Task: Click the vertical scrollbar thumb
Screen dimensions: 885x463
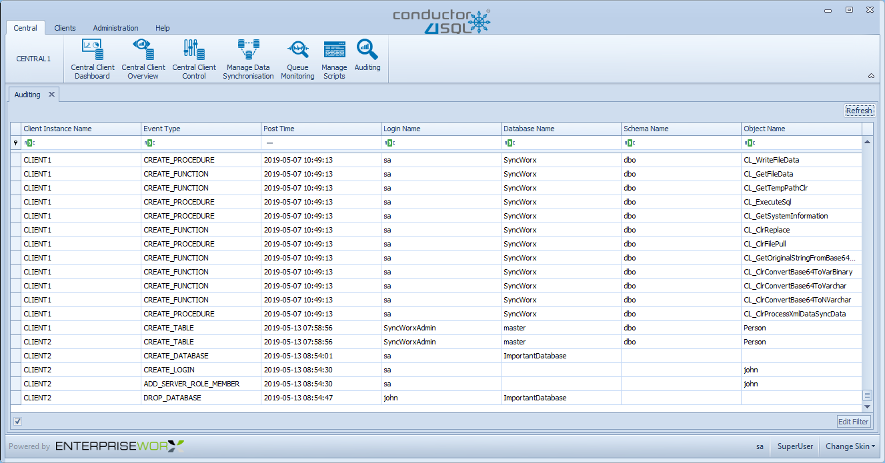Action: coord(868,396)
